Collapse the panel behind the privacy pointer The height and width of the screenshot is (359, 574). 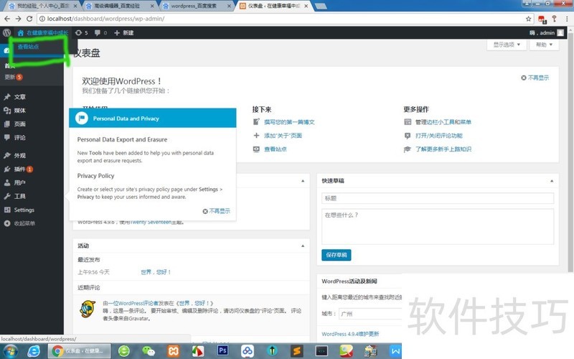click(x=303, y=181)
